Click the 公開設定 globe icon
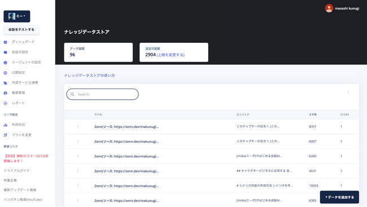 (x=6, y=73)
